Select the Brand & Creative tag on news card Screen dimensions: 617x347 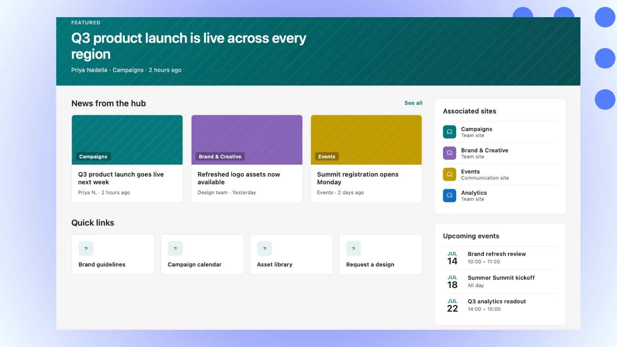coord(220,157)
